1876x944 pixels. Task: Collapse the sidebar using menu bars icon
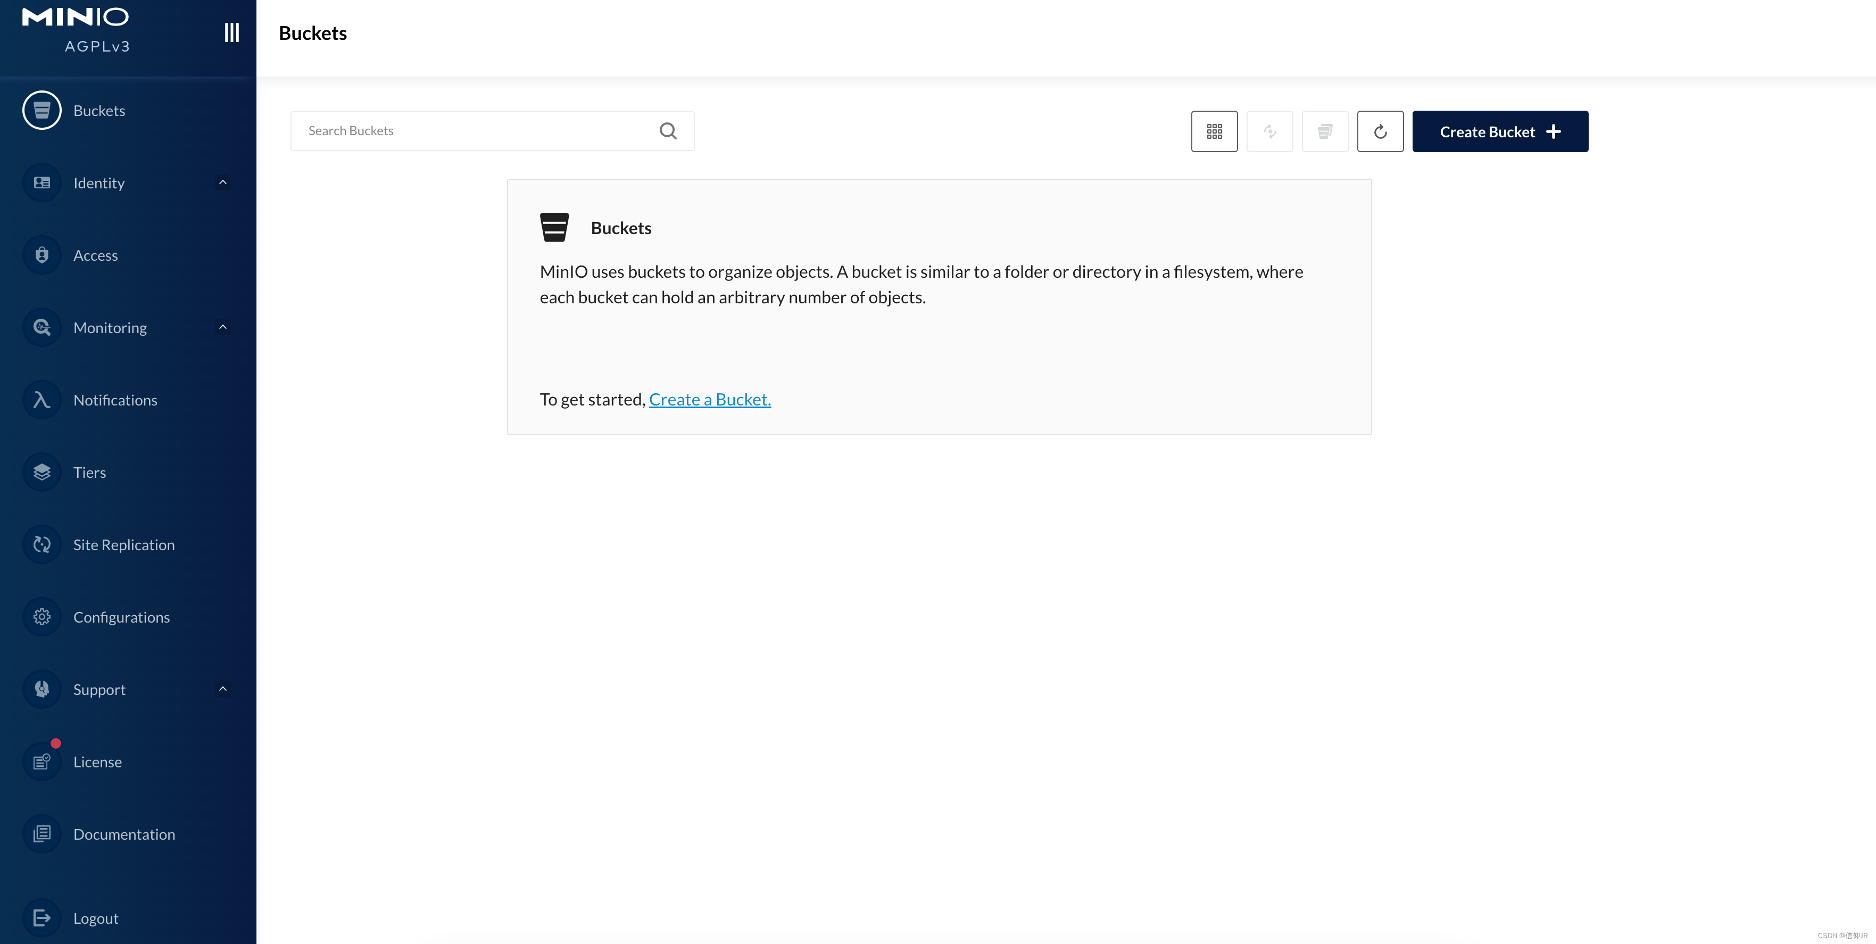(231, 32)
